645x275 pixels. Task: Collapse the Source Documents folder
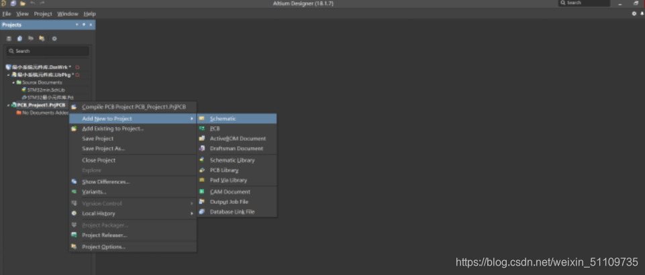pyautogui.click(x=13, y=82)
